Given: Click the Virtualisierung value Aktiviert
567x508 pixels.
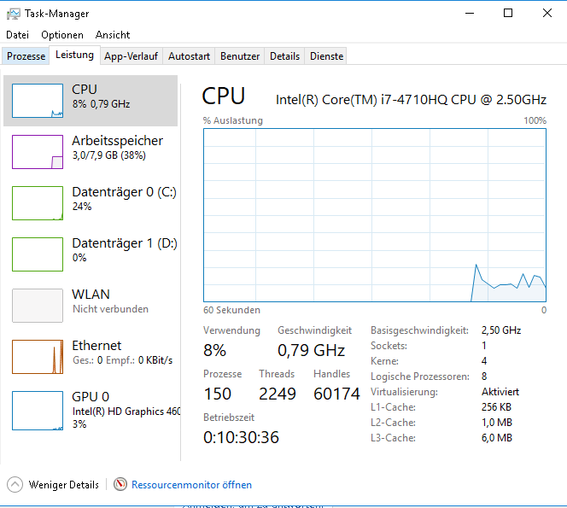Looking at the screenshot, I should [x=500, y=392].
